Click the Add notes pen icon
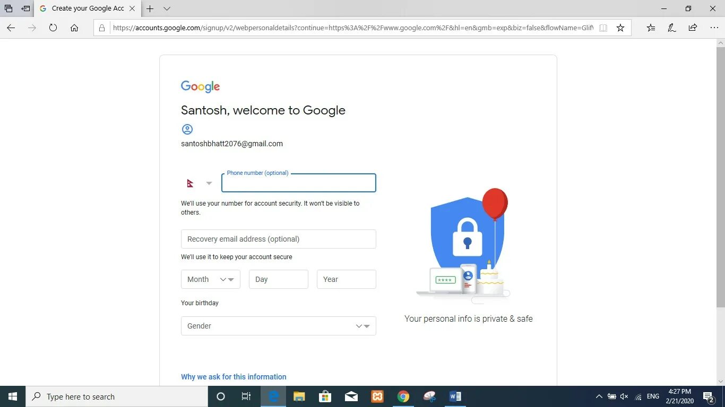Viewport: 725px width, 407px height. (x=671, y=28)
